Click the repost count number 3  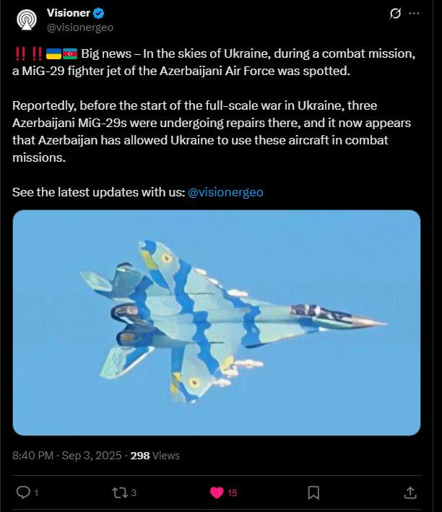pos(134,493)
